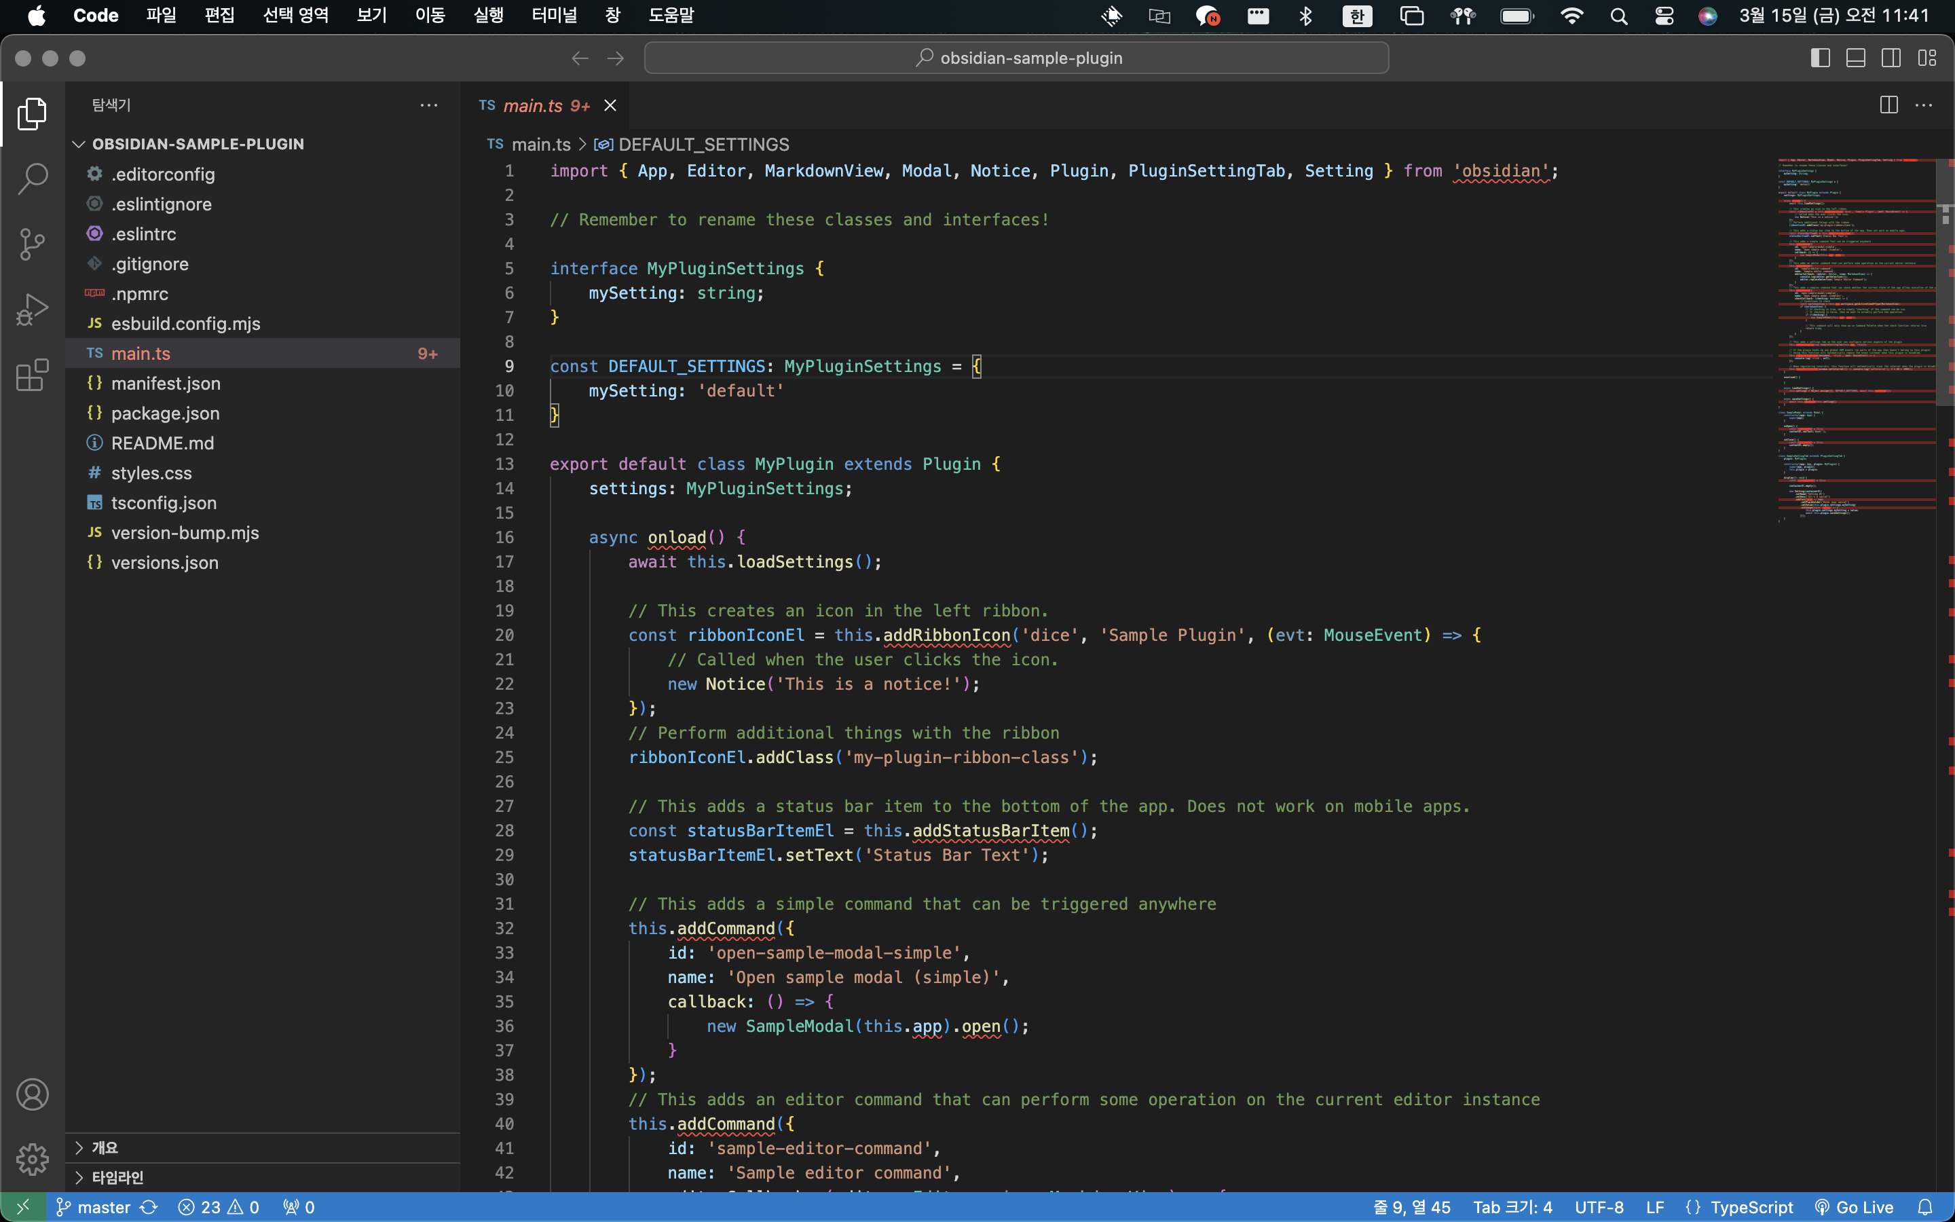Open Run and Debug view
Screen dimensions: 1955x1222
coord(33,310)
